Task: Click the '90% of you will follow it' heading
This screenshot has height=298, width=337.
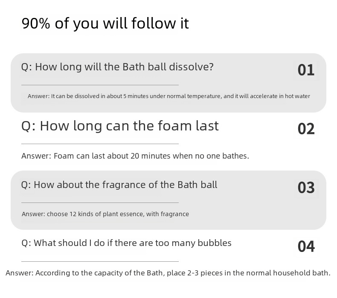Action: (x=105, y=23)
